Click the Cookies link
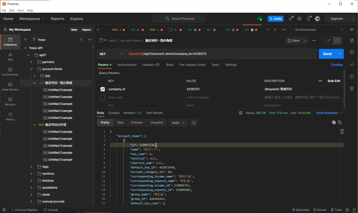The width and height of the screenshot is (358, 213). pyautogui.click(x=337, y=65)
